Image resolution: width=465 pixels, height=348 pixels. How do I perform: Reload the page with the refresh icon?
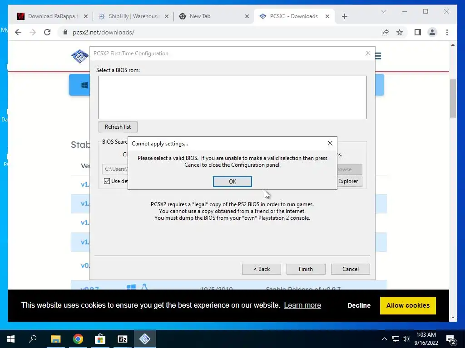(47, 32)
